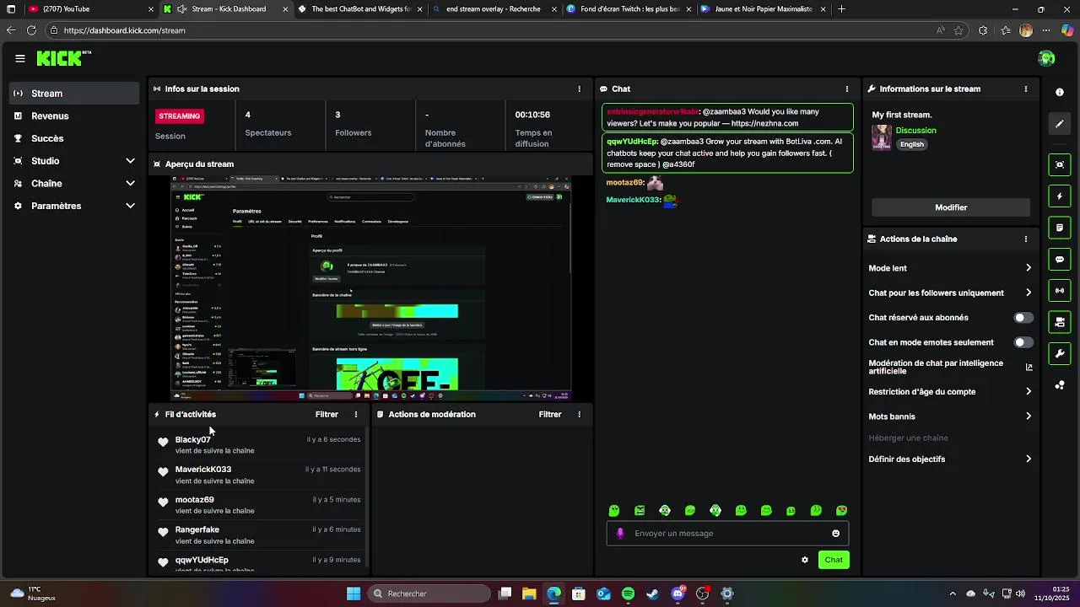This screenshot has width=1080, height=607.
Task: Click in the Envoyer un message field
Action: click(727, 533)
